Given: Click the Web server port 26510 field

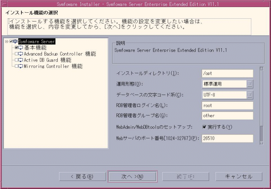Looking at the screenshot, I should click(x=227, y=138).
